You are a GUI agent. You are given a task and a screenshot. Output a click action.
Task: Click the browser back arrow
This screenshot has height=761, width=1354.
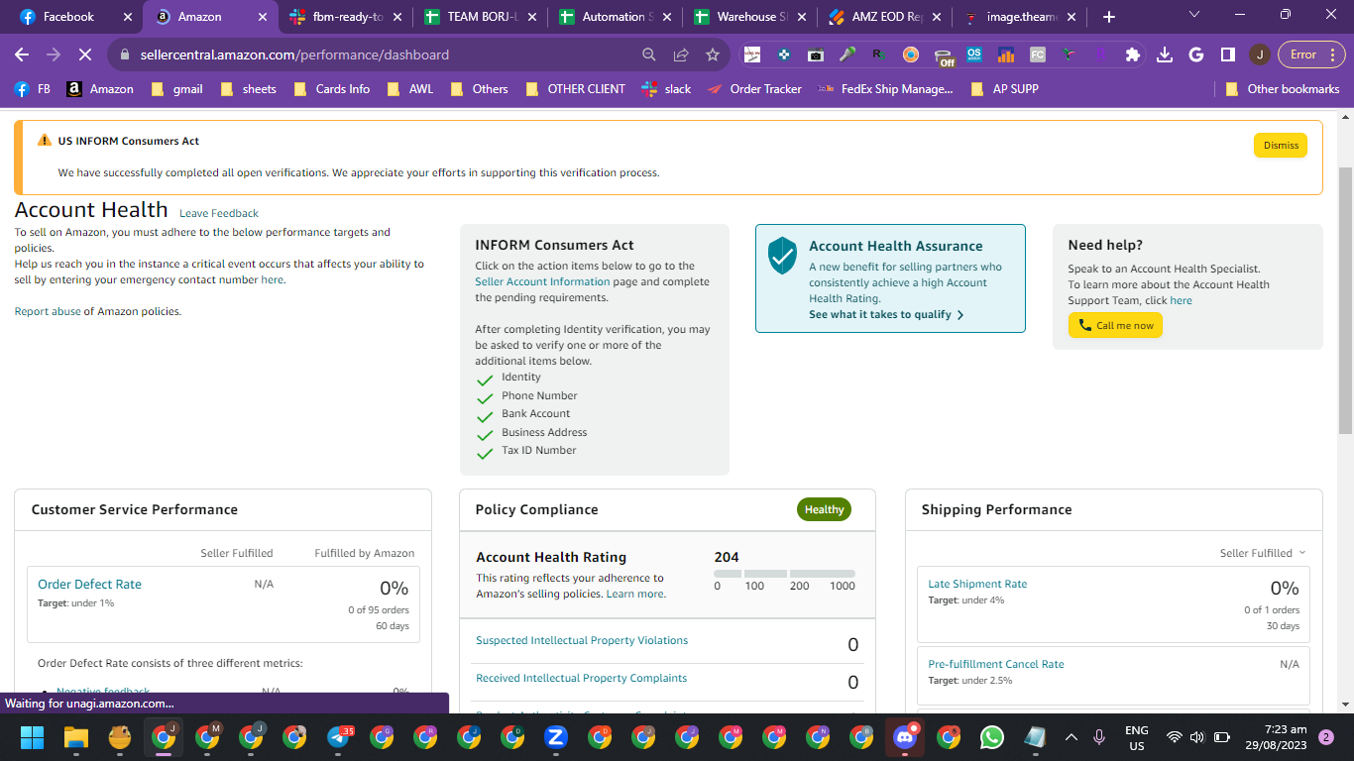point(22,54)
